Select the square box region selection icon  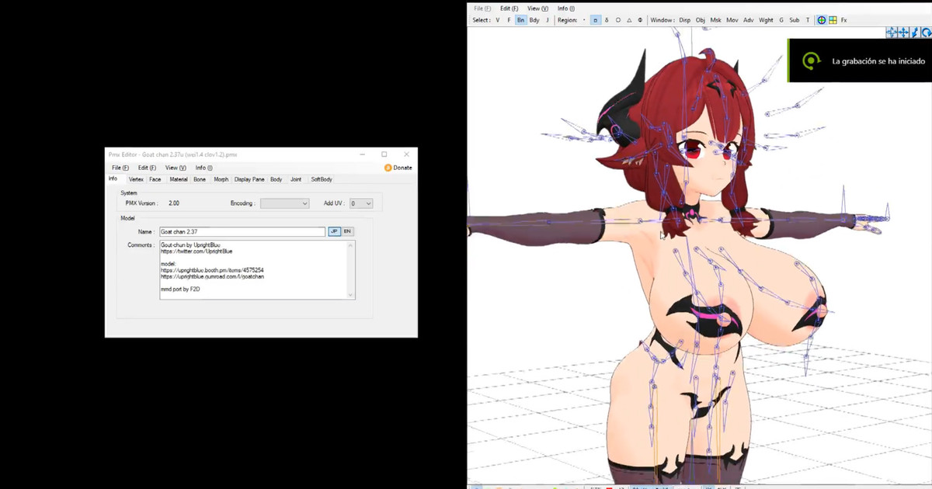coord(596,20)
